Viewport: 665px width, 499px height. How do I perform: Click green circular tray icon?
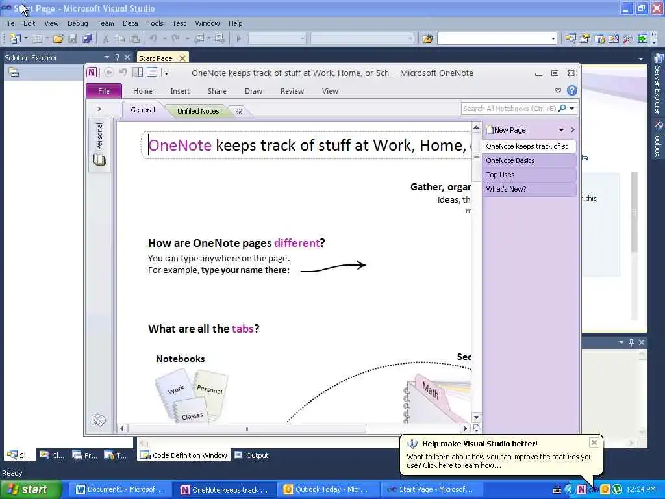[617, 489]
